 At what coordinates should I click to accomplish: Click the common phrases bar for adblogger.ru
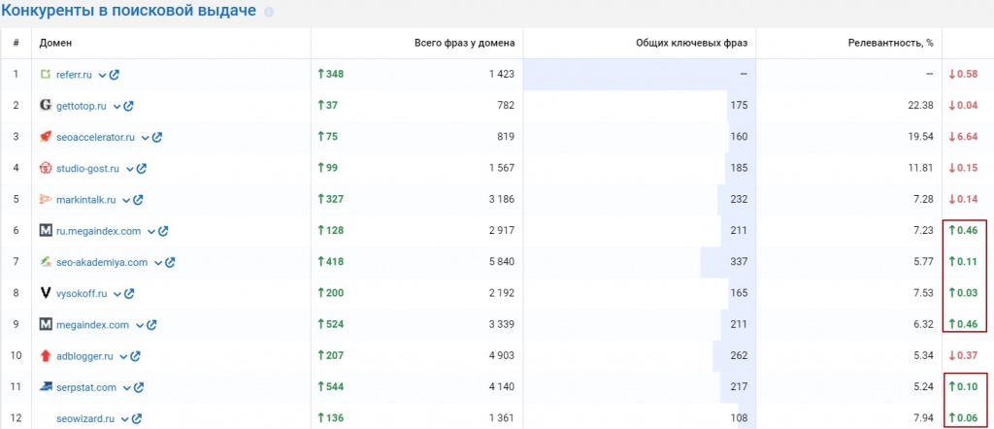click(734, 356)
